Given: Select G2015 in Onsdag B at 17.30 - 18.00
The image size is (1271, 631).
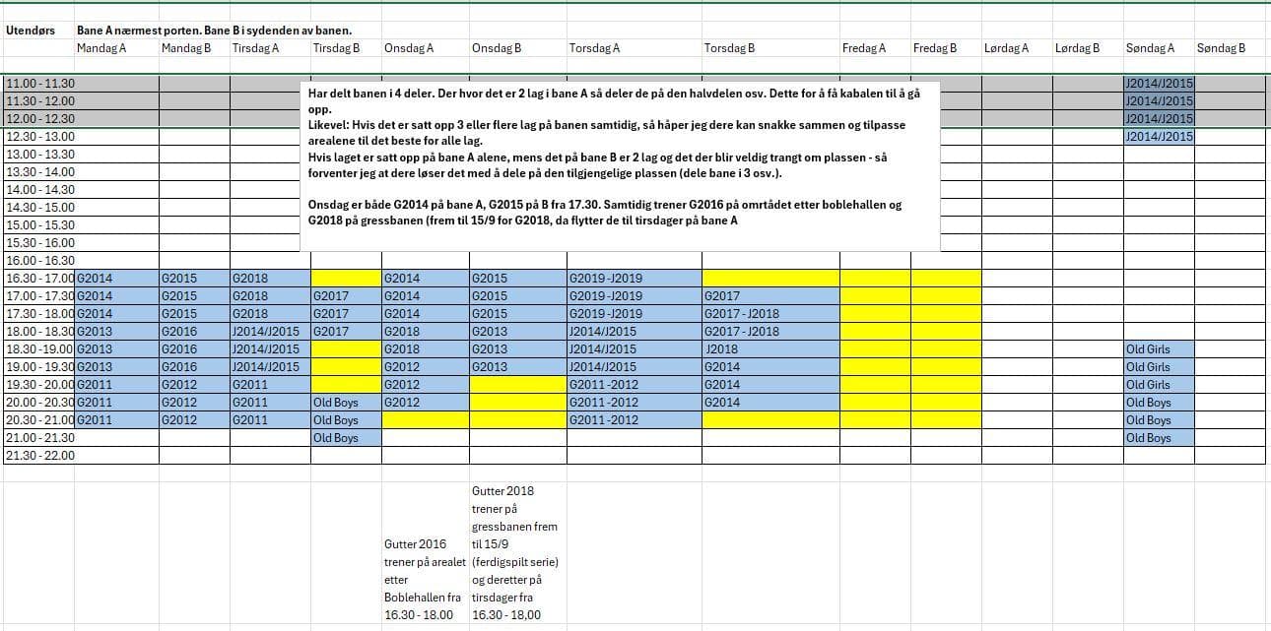Looking at the screenshot, I should tap(518, 314).
